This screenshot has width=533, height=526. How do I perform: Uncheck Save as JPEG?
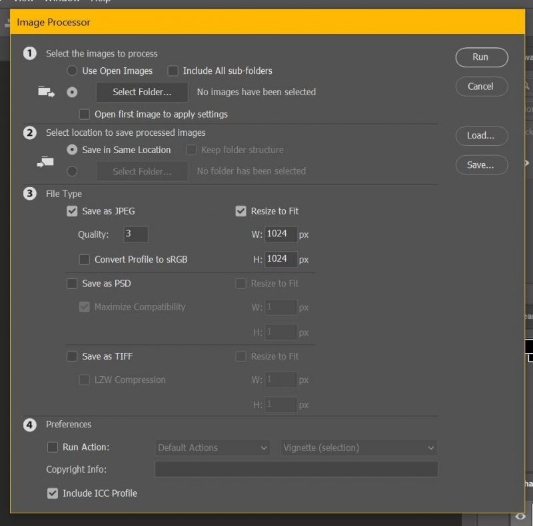(x=72, y=211)
